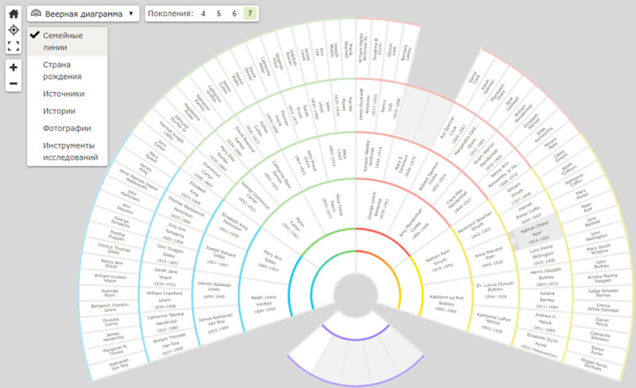Select James Nathaniel Van Noy segment
This screenshot has height=388, width=636.
coord(217,323)
